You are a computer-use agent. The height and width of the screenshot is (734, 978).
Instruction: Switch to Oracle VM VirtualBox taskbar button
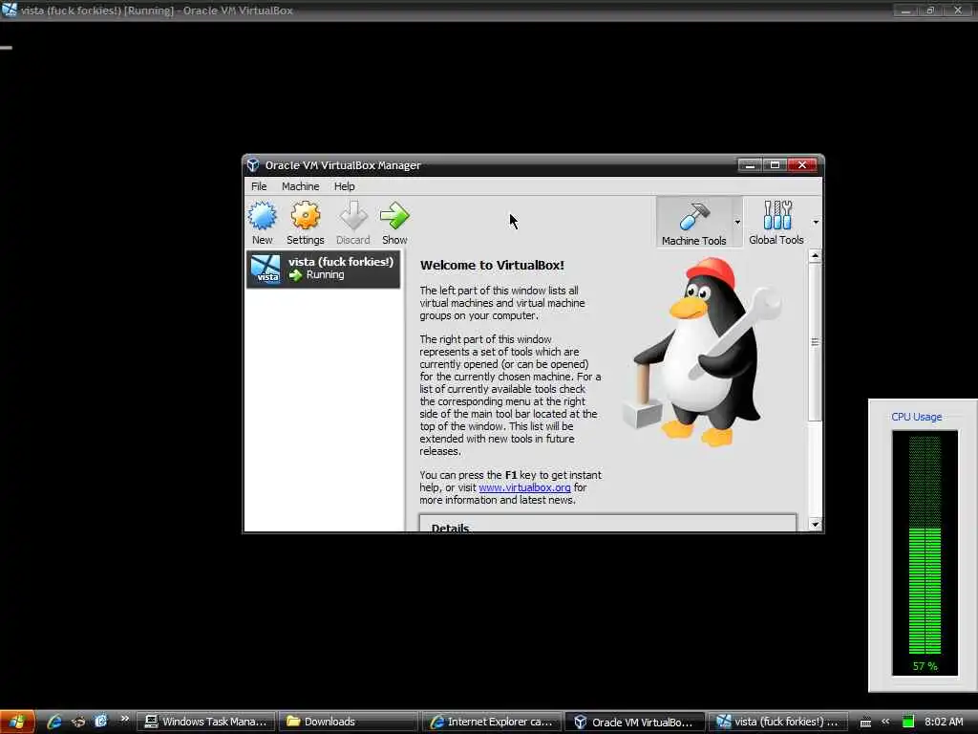pos(634,723)
